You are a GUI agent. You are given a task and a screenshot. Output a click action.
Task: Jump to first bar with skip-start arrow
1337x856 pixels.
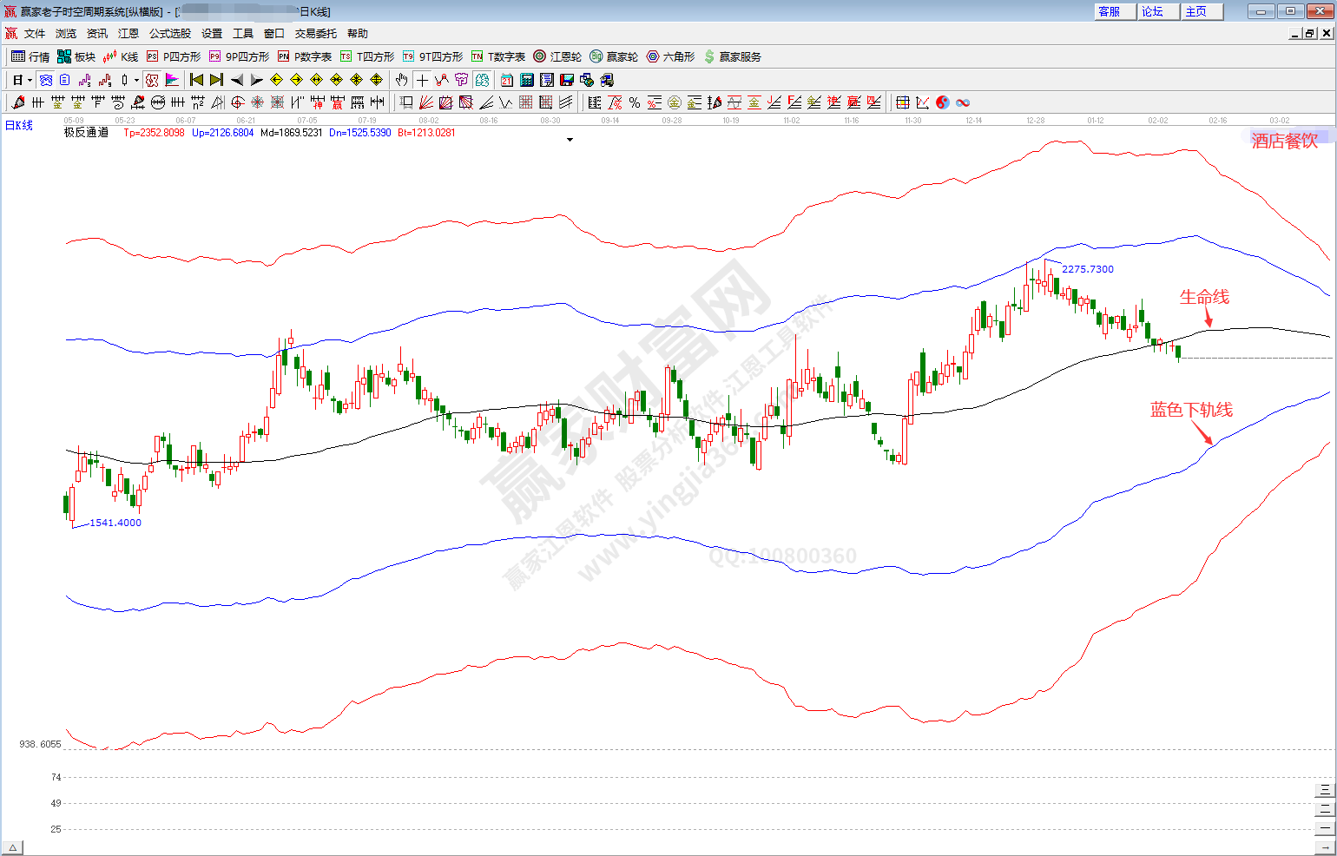[197, 80]
